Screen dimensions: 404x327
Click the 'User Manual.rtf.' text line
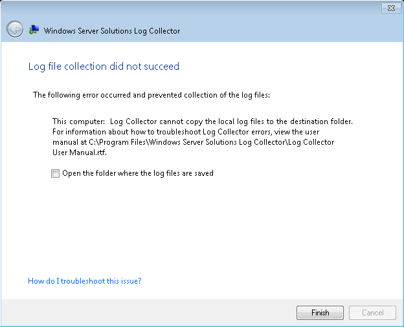[x=79, y=153]
